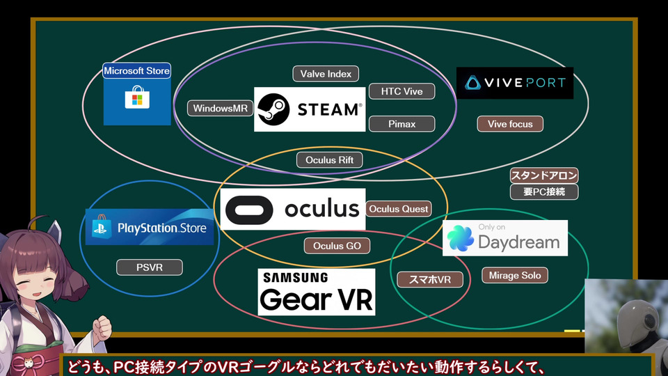The height and width of the screenshot is (376, 668).
Task: Select the Vive focus label
Action: coord(510,124)
